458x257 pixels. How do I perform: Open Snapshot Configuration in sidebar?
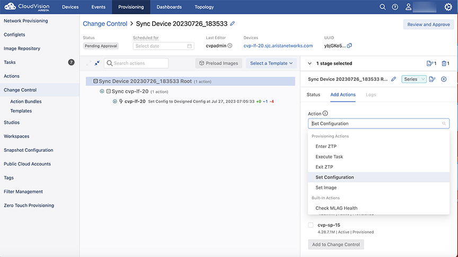click(x=28, y=150)
